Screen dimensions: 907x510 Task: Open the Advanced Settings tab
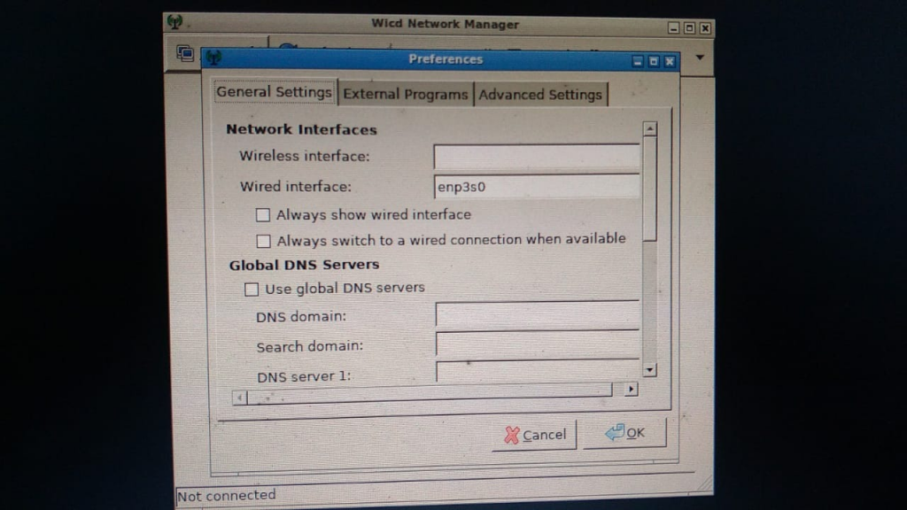click(x=540, y=95)
